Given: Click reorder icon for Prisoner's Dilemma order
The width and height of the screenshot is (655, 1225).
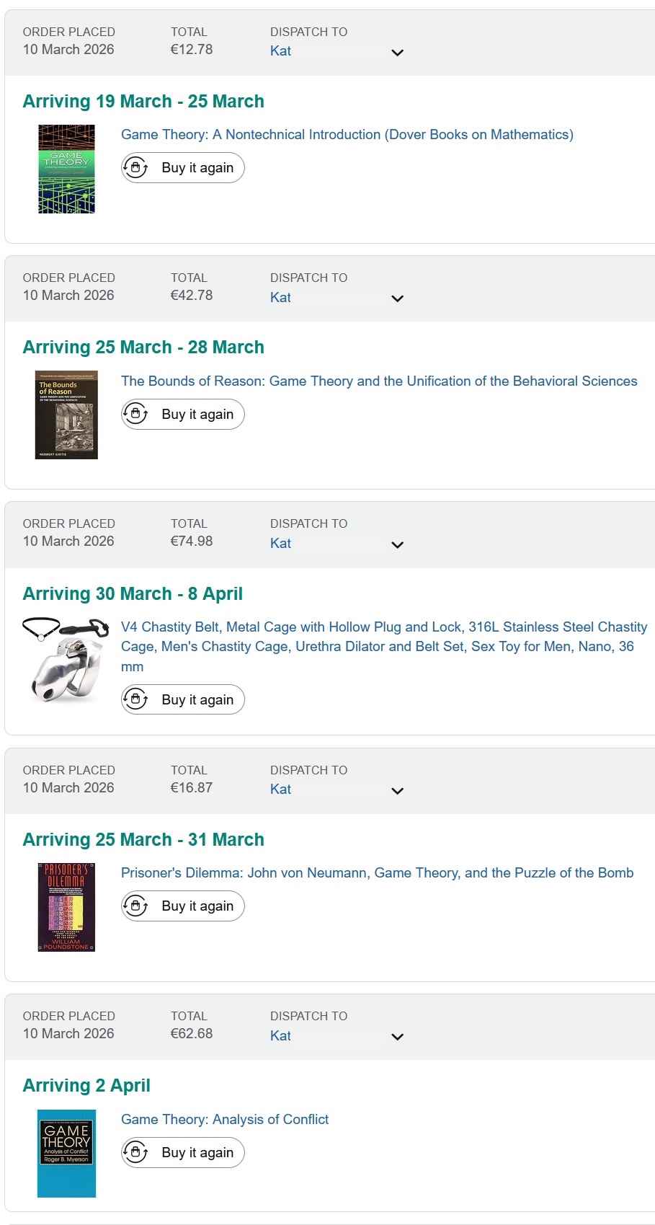Looking at the screenshot, I should point(135,906).
